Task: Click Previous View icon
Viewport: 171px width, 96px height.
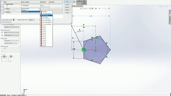Action: (85, 8)
